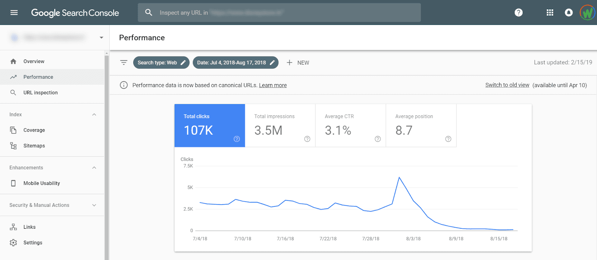This screenshot has height=260, width=597.
Task: Open the Help question mark icon
Action: [518, 13]
